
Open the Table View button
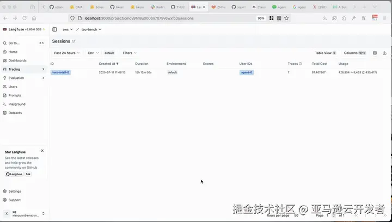coord(325,53)
